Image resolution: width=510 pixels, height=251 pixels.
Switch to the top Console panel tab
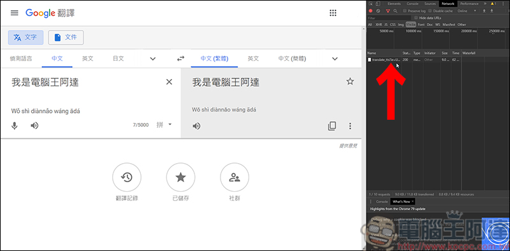click(412, 4)
